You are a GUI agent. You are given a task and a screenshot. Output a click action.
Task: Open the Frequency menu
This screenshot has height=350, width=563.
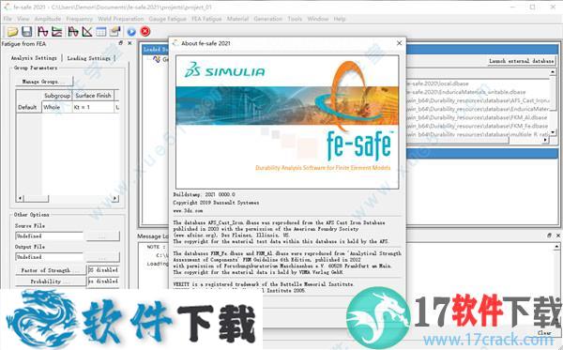[80, 19]
